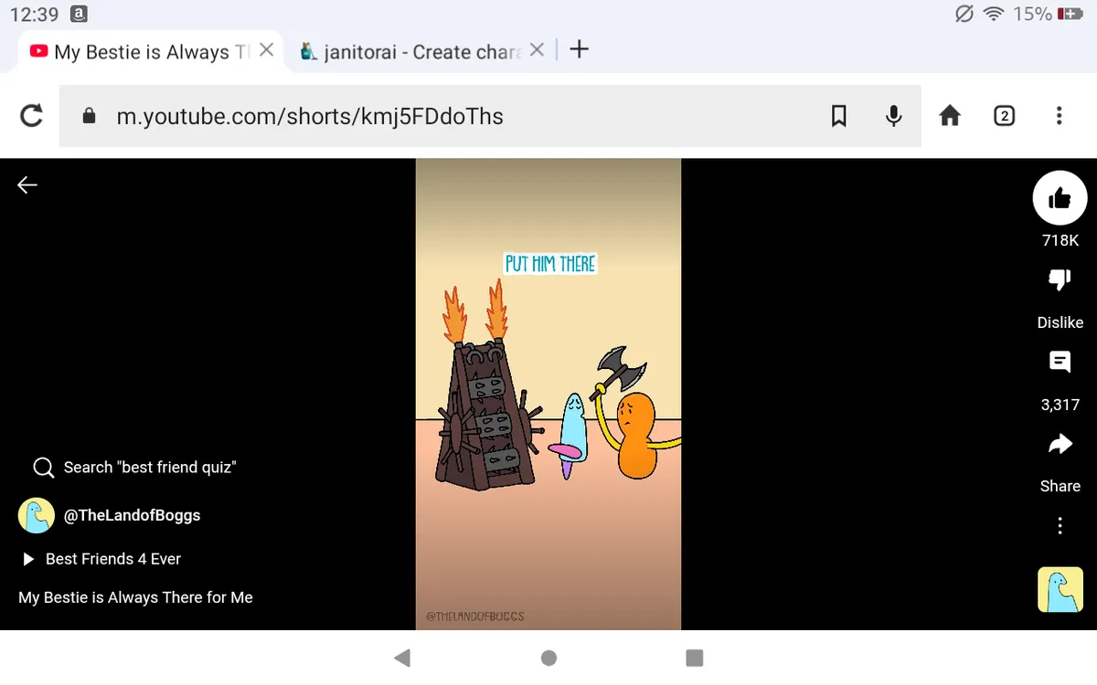Start voice search with microphone
Viewport: 1097px width, 685px height.
(x=894, y=116)
